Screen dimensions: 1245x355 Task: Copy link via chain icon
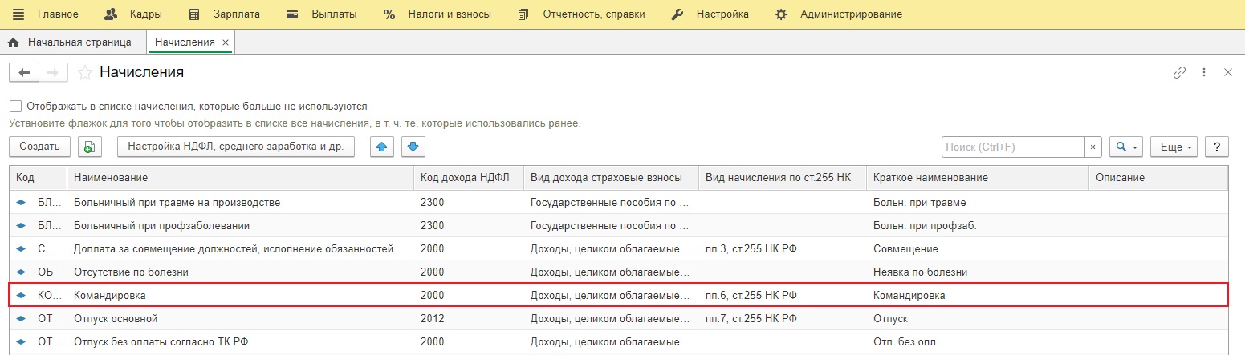tap(1179, 72)
